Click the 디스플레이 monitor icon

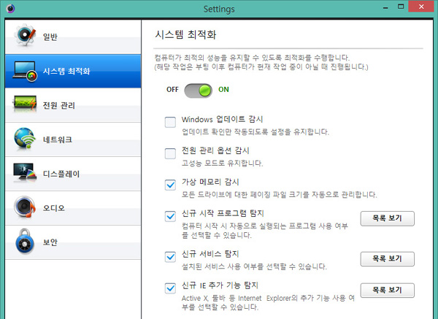tap(25, 172)
